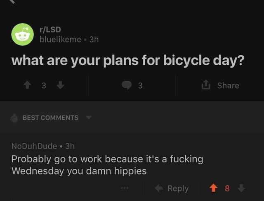Open the r/LSD community link
This screenshot has width=264, height=201.
coord(50,30)
